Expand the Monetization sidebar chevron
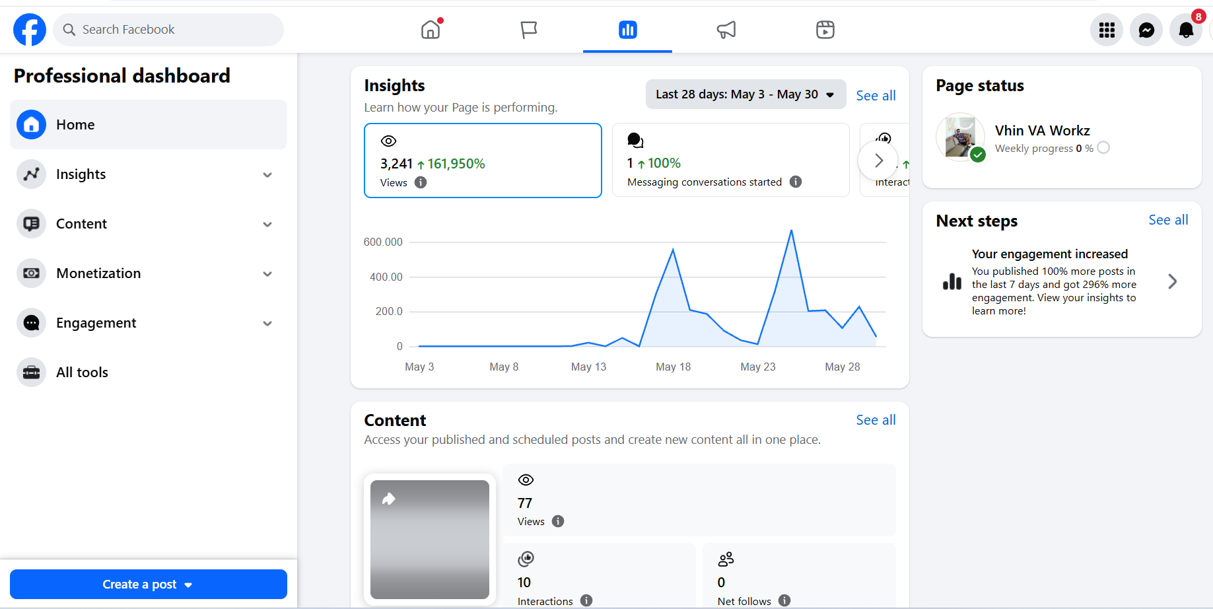 [x=267, y=274]
